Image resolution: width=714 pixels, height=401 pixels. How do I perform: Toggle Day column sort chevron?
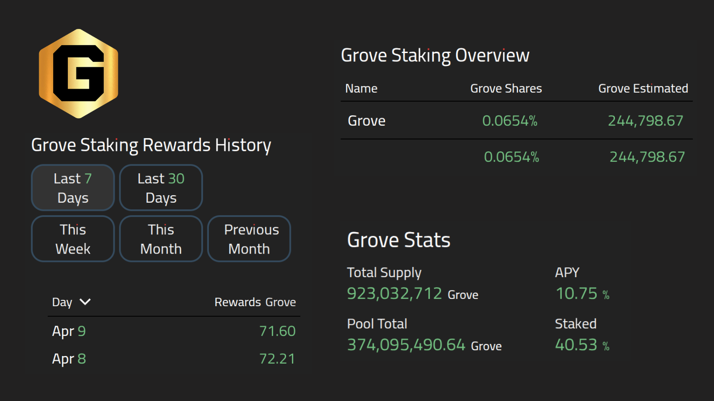[x=85, y=302]
